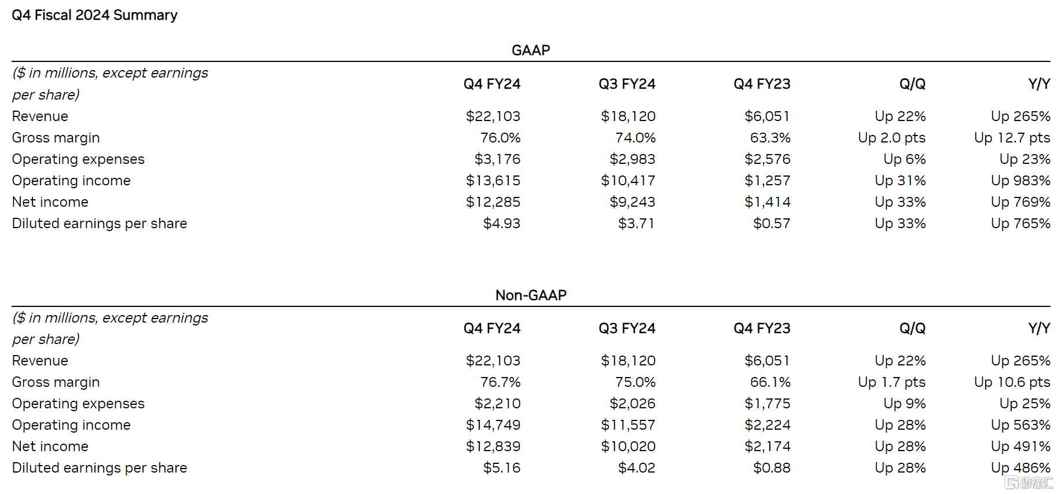The image size is (1058, 494).
Task: Click Non-GAAP gross margin 76.7%
Action: (x=500, y=382)
